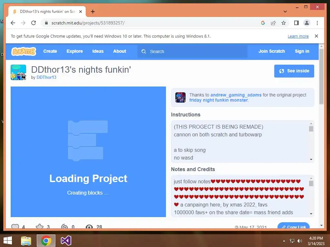View site information padlock icon
This screenshot has height=247, width=330.
coord(46,23)
